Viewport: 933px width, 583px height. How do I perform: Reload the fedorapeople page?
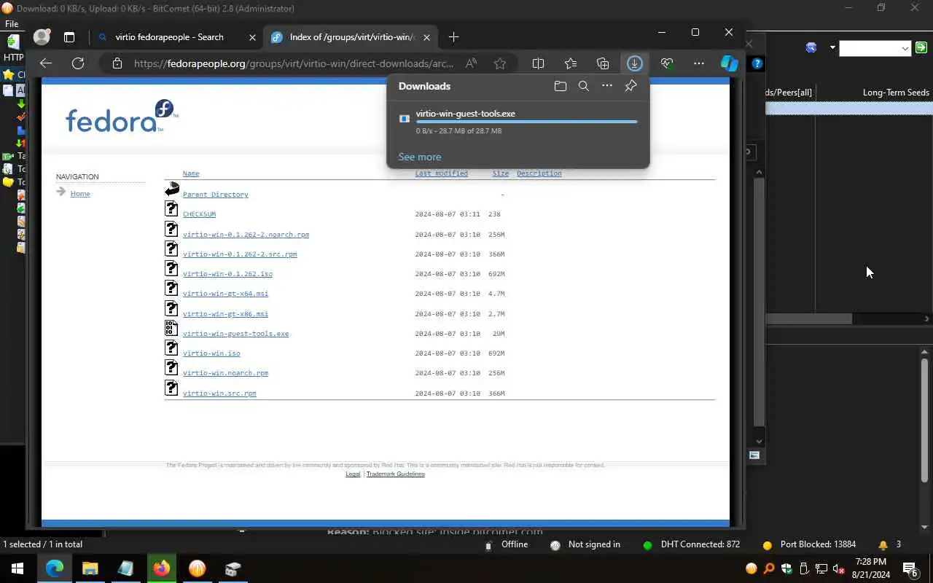pyautogui.click(x=78, y=63)
